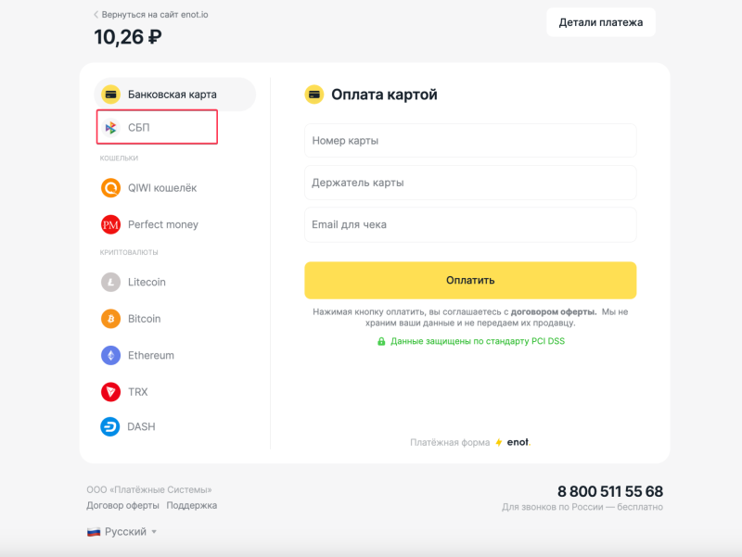This screenshot has height=557, width=742.
Task: Pick the TRX red icon
Action: 110,392
